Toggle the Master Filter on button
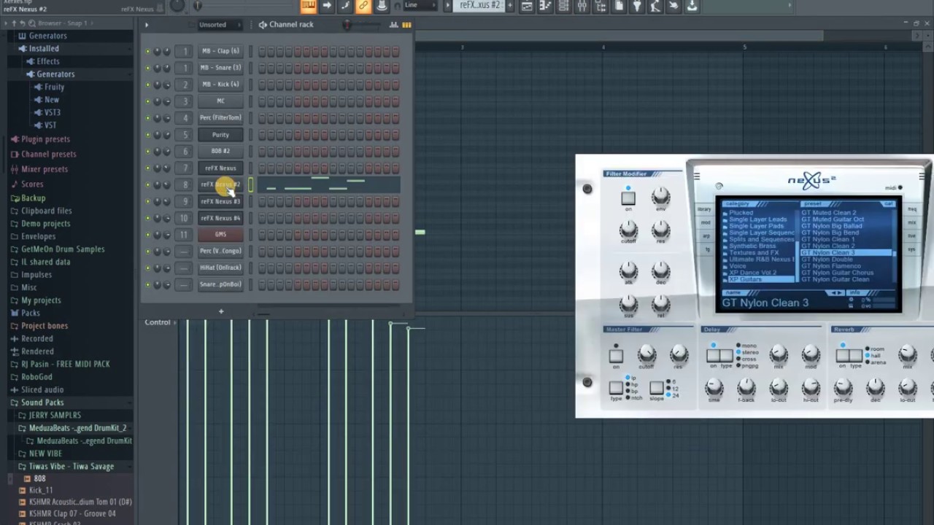Screen dimensions: 934x525 pyautogui.click(x=616, y=356)
